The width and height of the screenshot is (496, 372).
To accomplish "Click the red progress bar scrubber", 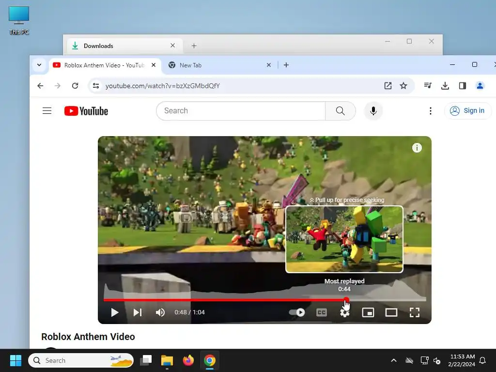I will point(346,299).
